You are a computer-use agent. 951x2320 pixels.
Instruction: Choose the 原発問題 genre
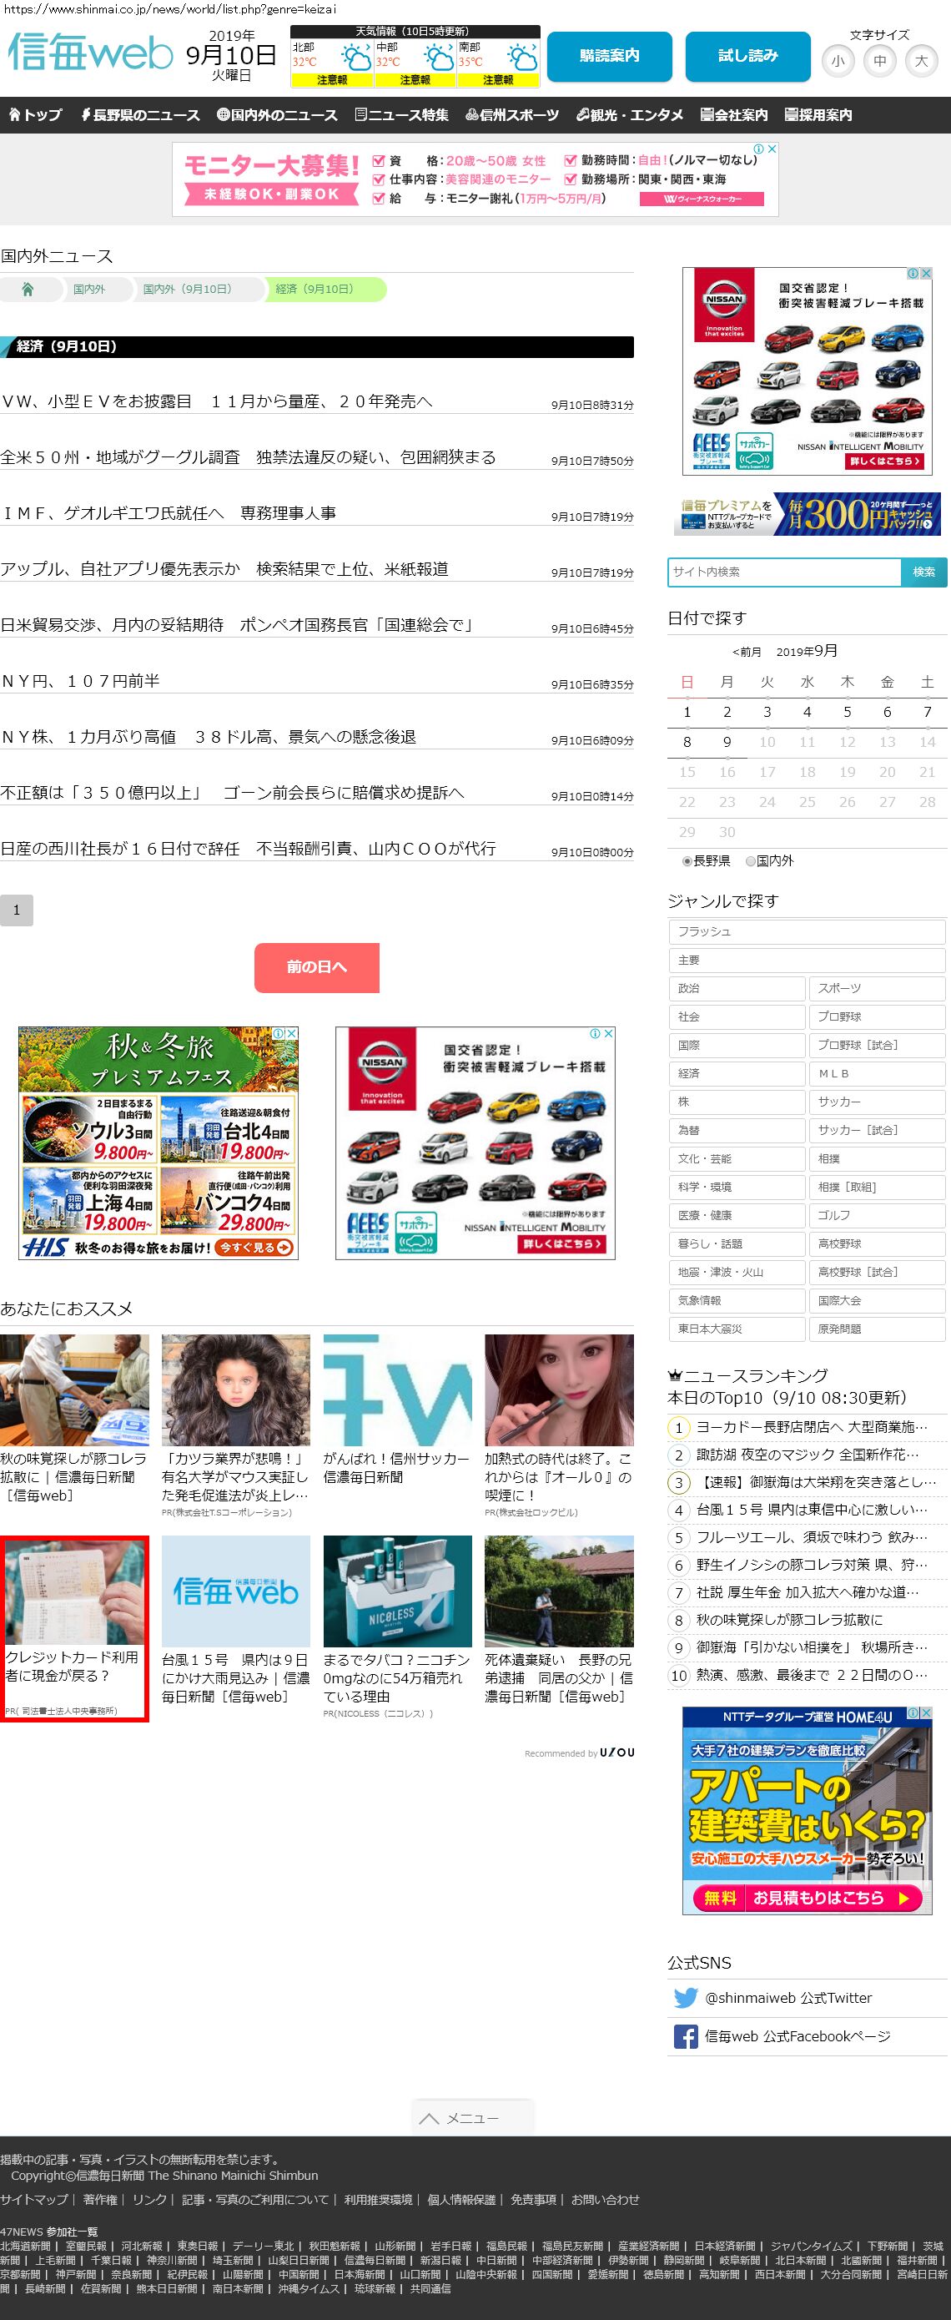pyautogui.click(x=877, y=1329)
